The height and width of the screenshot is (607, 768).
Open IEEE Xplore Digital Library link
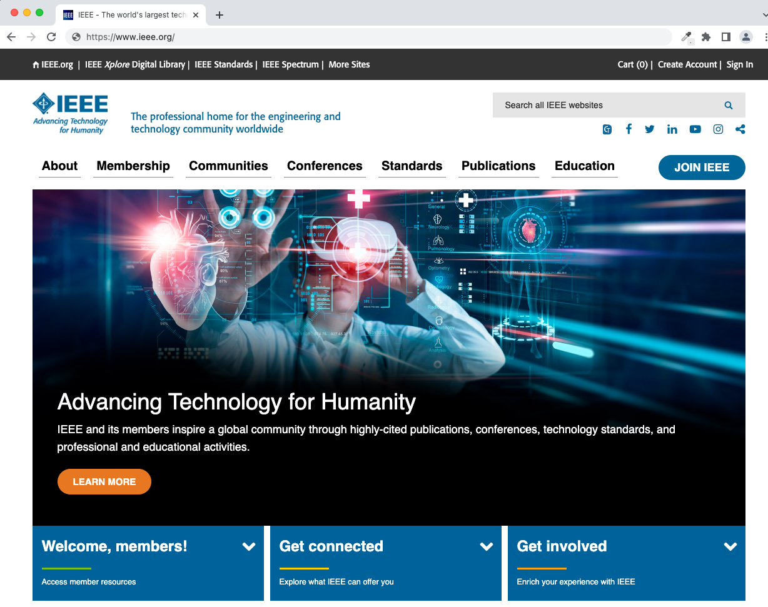point(135,64)
